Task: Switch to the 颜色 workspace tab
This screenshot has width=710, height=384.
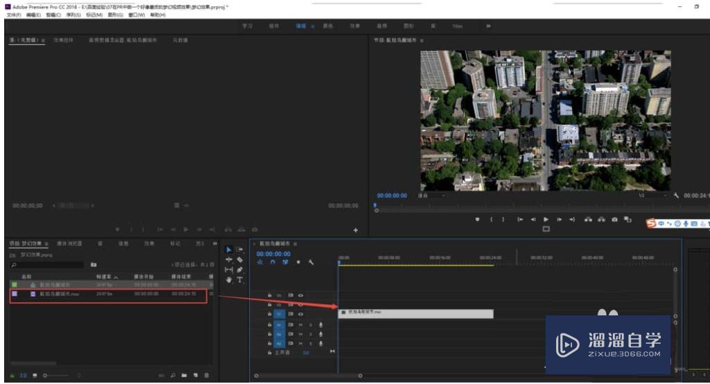Action: [x=328, y=26]
